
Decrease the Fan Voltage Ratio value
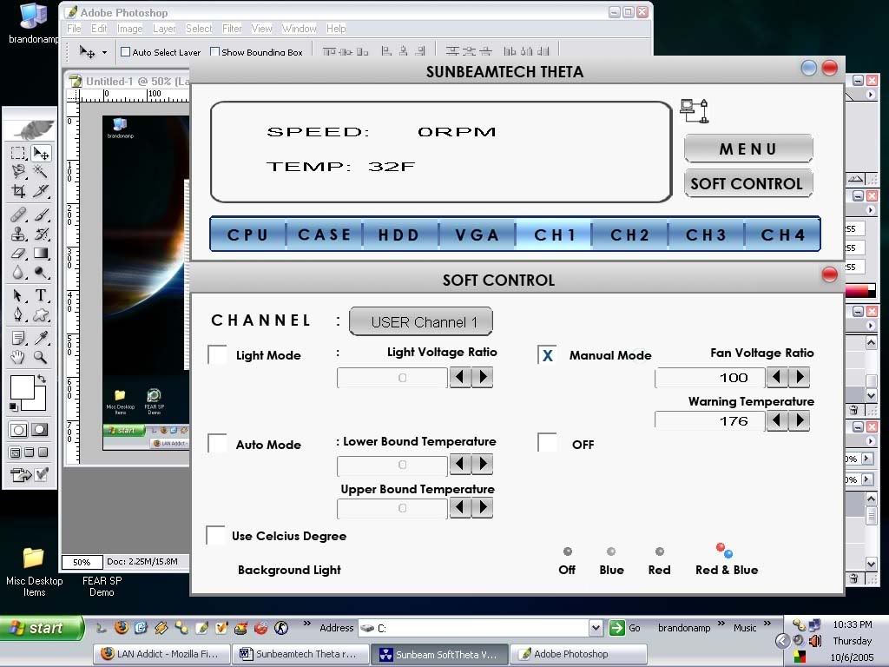(x=777, y=377)
